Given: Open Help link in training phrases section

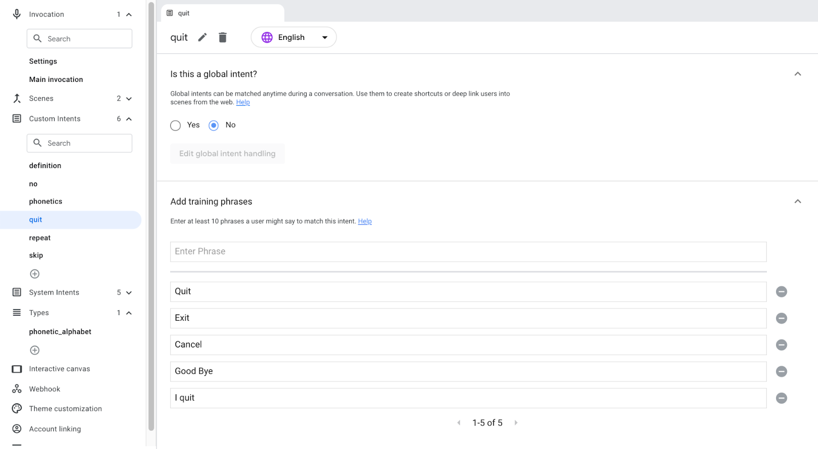Looking at the screenshot, I should pos(365,221).
